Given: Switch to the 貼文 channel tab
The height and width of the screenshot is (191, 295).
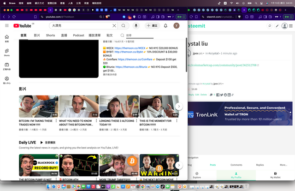Looking at the screenshot, I should (x=110, y=35).
